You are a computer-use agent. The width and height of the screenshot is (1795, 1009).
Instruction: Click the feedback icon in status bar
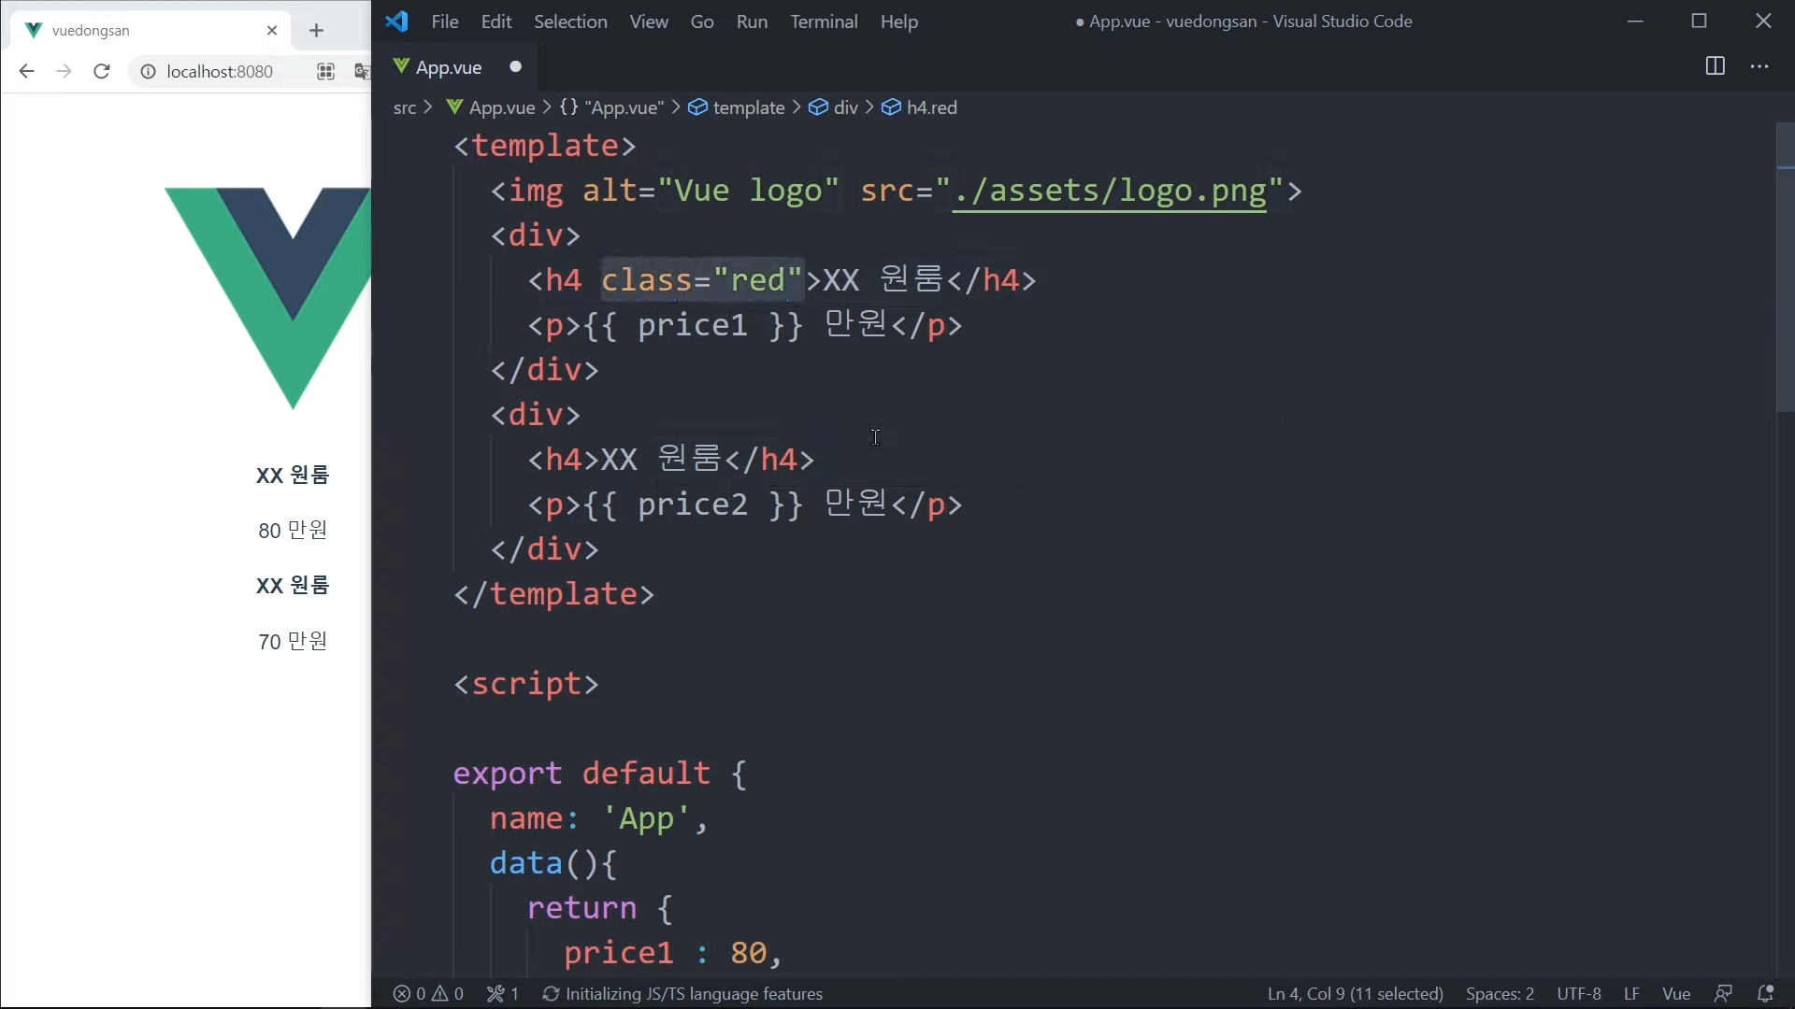pos(1723,993)
